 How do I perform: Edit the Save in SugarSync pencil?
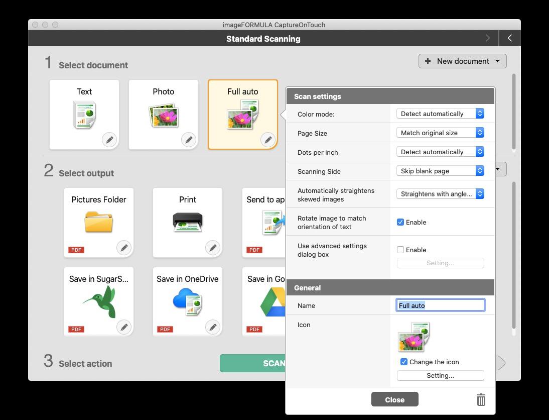124,327
